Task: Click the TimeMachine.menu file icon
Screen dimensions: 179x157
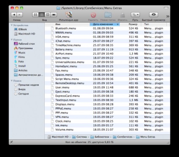Action: (52, 45)
